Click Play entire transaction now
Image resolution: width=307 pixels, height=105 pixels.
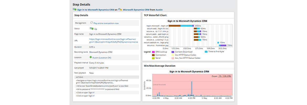pyautogui.click(x=106, y=23)
